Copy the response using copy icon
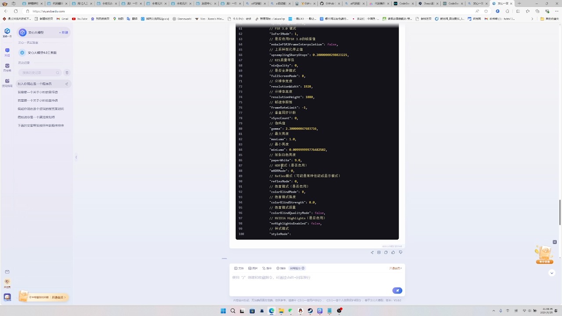 click(386, 252)
